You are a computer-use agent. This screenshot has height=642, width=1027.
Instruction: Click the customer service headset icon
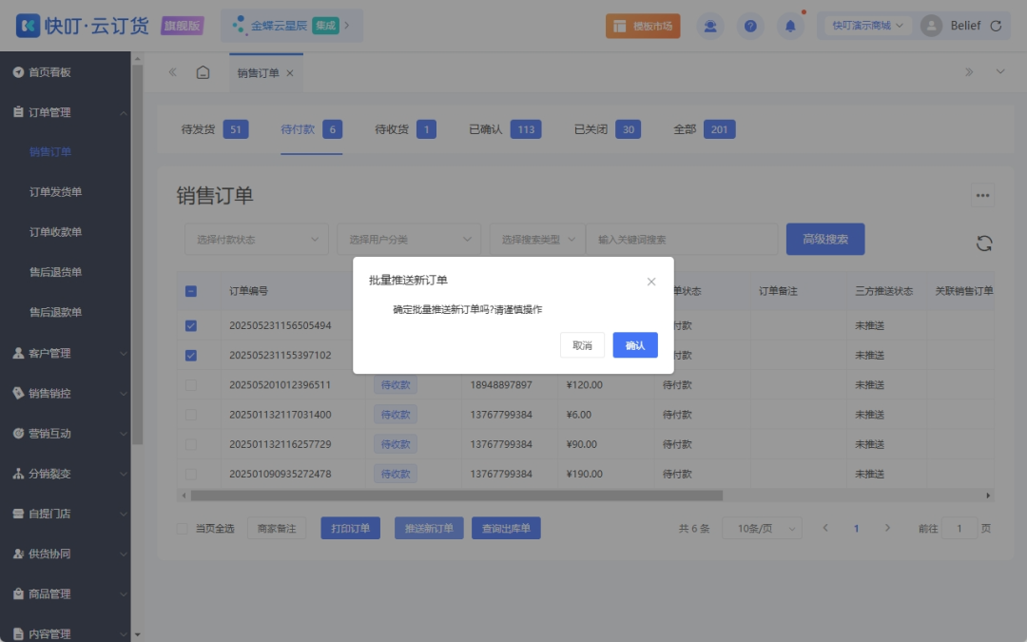coord(710,27)
